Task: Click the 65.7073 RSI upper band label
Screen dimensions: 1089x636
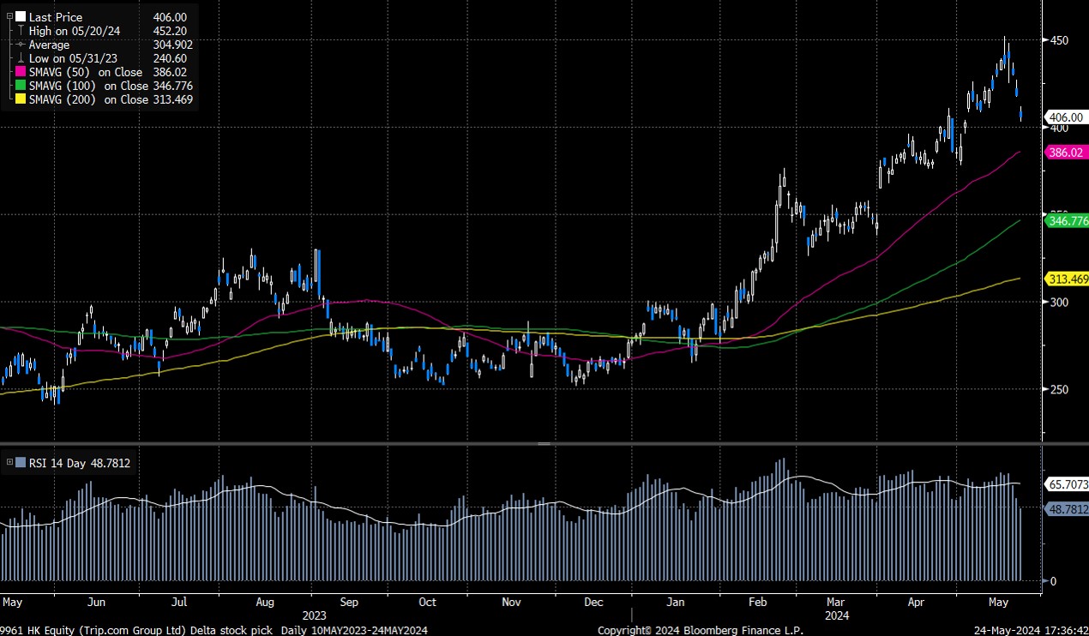Action: pyautogui.click(x=1068, y=484)
